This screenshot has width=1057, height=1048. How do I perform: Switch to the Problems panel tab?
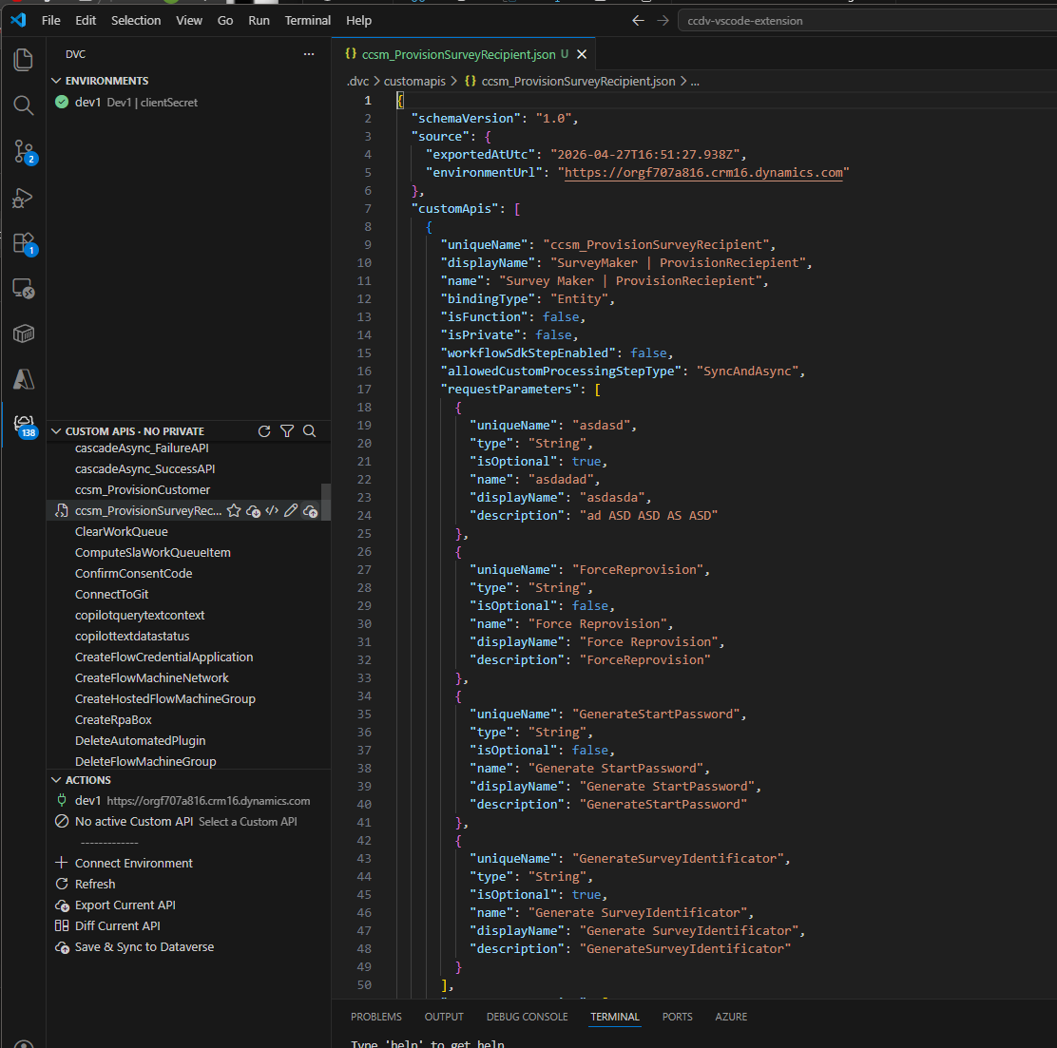pos(376,1017)
